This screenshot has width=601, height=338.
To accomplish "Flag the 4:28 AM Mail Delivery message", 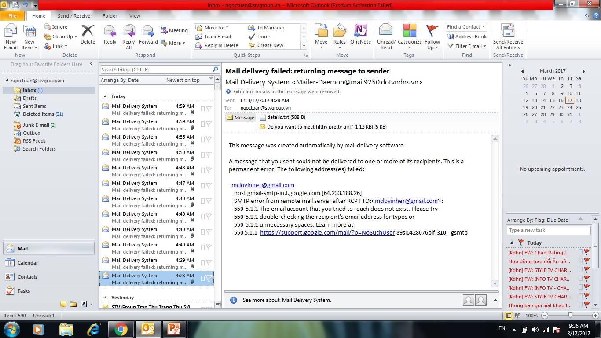I will pyautogui.click(x=209, y=278).
